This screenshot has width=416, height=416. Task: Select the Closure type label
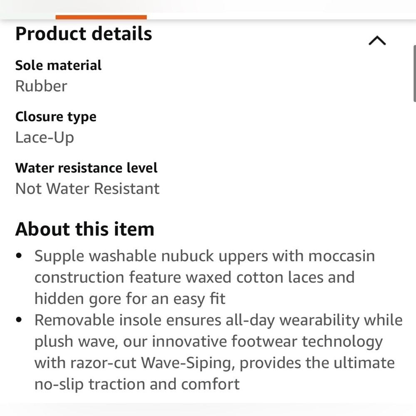pyautogui.click(x=56, y=117)
